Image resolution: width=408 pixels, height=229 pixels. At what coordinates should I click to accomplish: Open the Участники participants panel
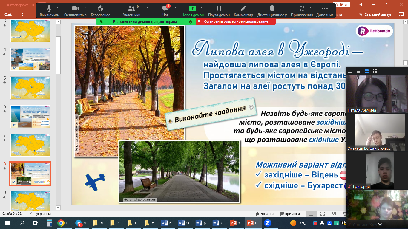pos(132,11)
